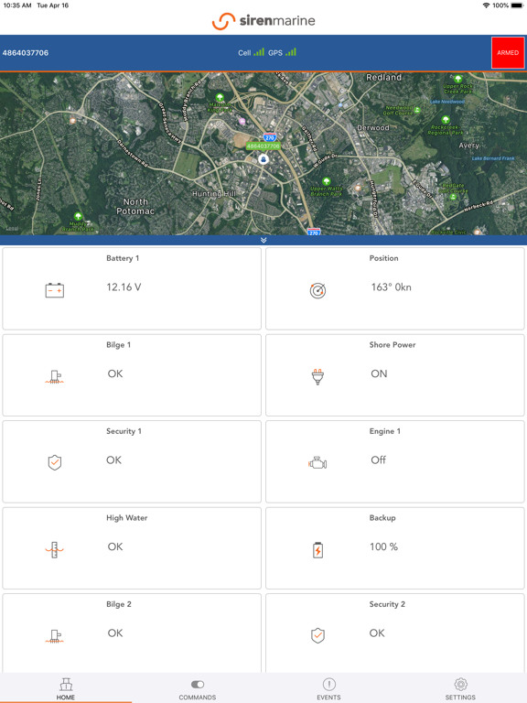Click the High Water level icon
The width and height of the screenshot is (527, 703).
click(55, 549)
